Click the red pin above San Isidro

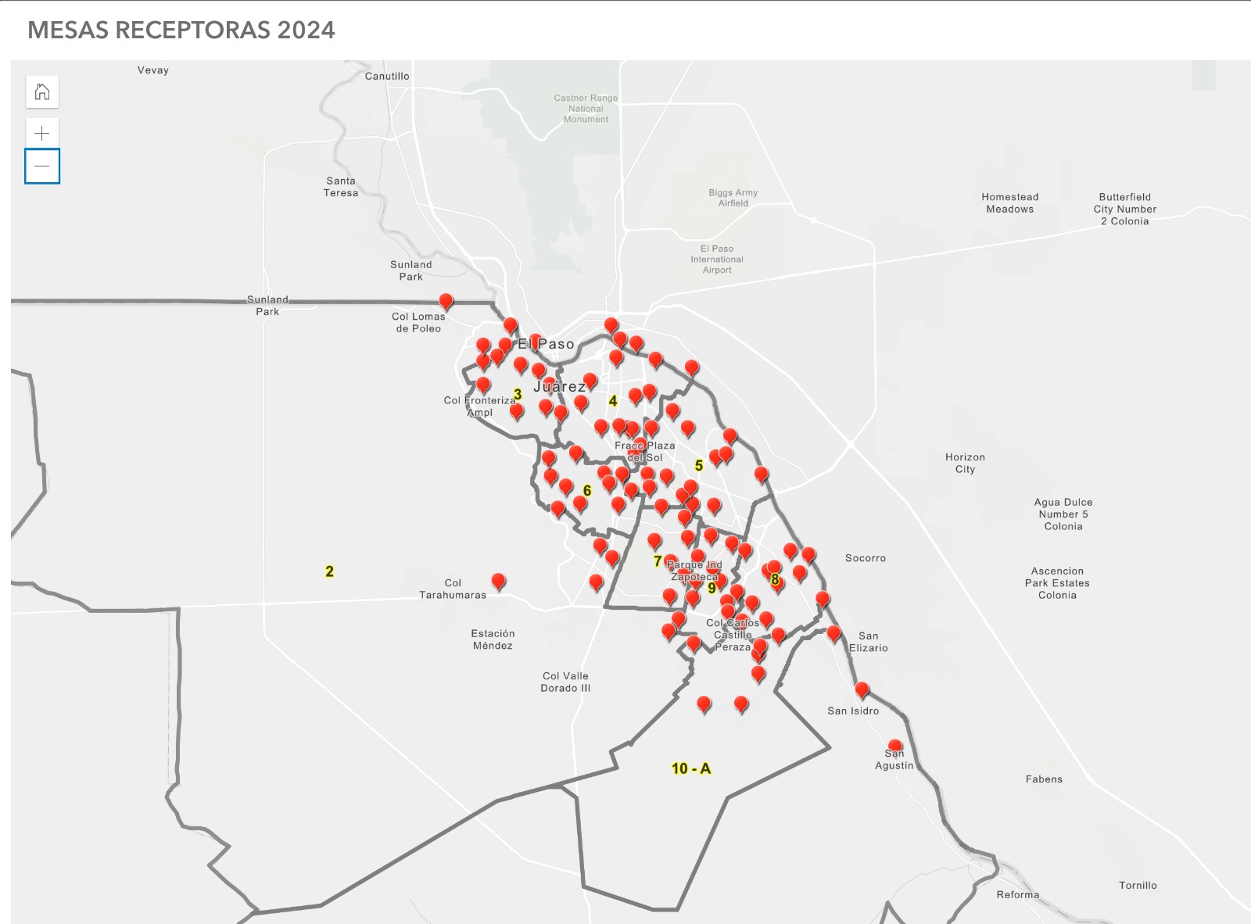click(x=862, y=689)
